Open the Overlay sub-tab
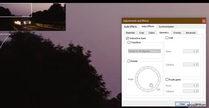Image resolution: width=209 pixels, height=108 pixels. (177, 33)
